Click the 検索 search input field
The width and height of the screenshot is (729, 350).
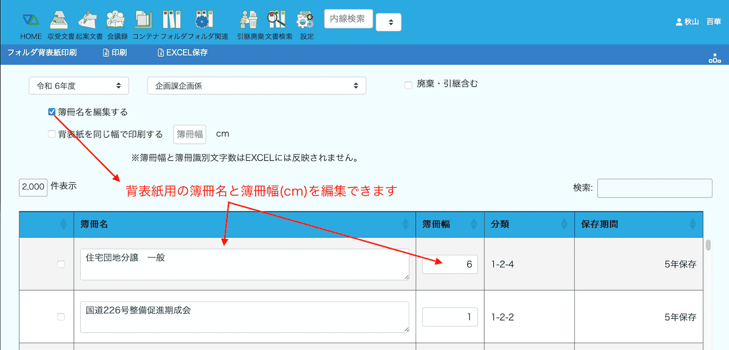pyautogui.click(x=654, y=188)
